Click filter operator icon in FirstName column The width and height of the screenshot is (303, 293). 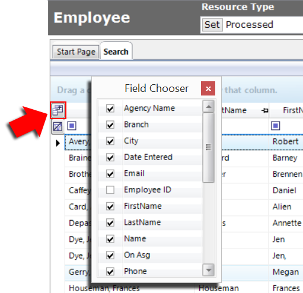[x=276, y=126]
